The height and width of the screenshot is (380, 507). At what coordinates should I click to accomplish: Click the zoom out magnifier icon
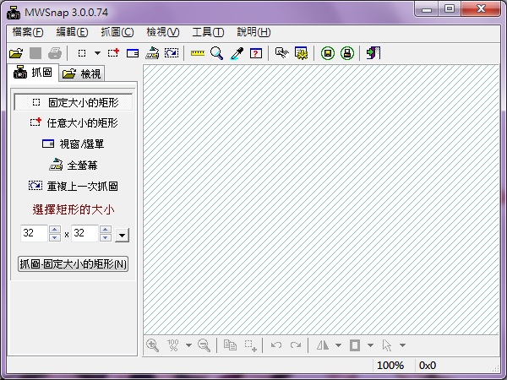204,345
